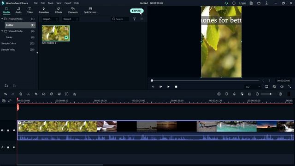Image resolution: width=295 pixels, height=166 pixels.
Task: Click the teal EXPORT button
Action: tap(136, 11)
